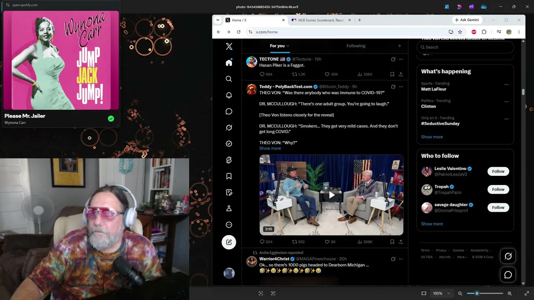This screenshot has width=534, height=300.
Task: Zoom in using the photo viewer magnifier plus
Action: coord(509,293)
